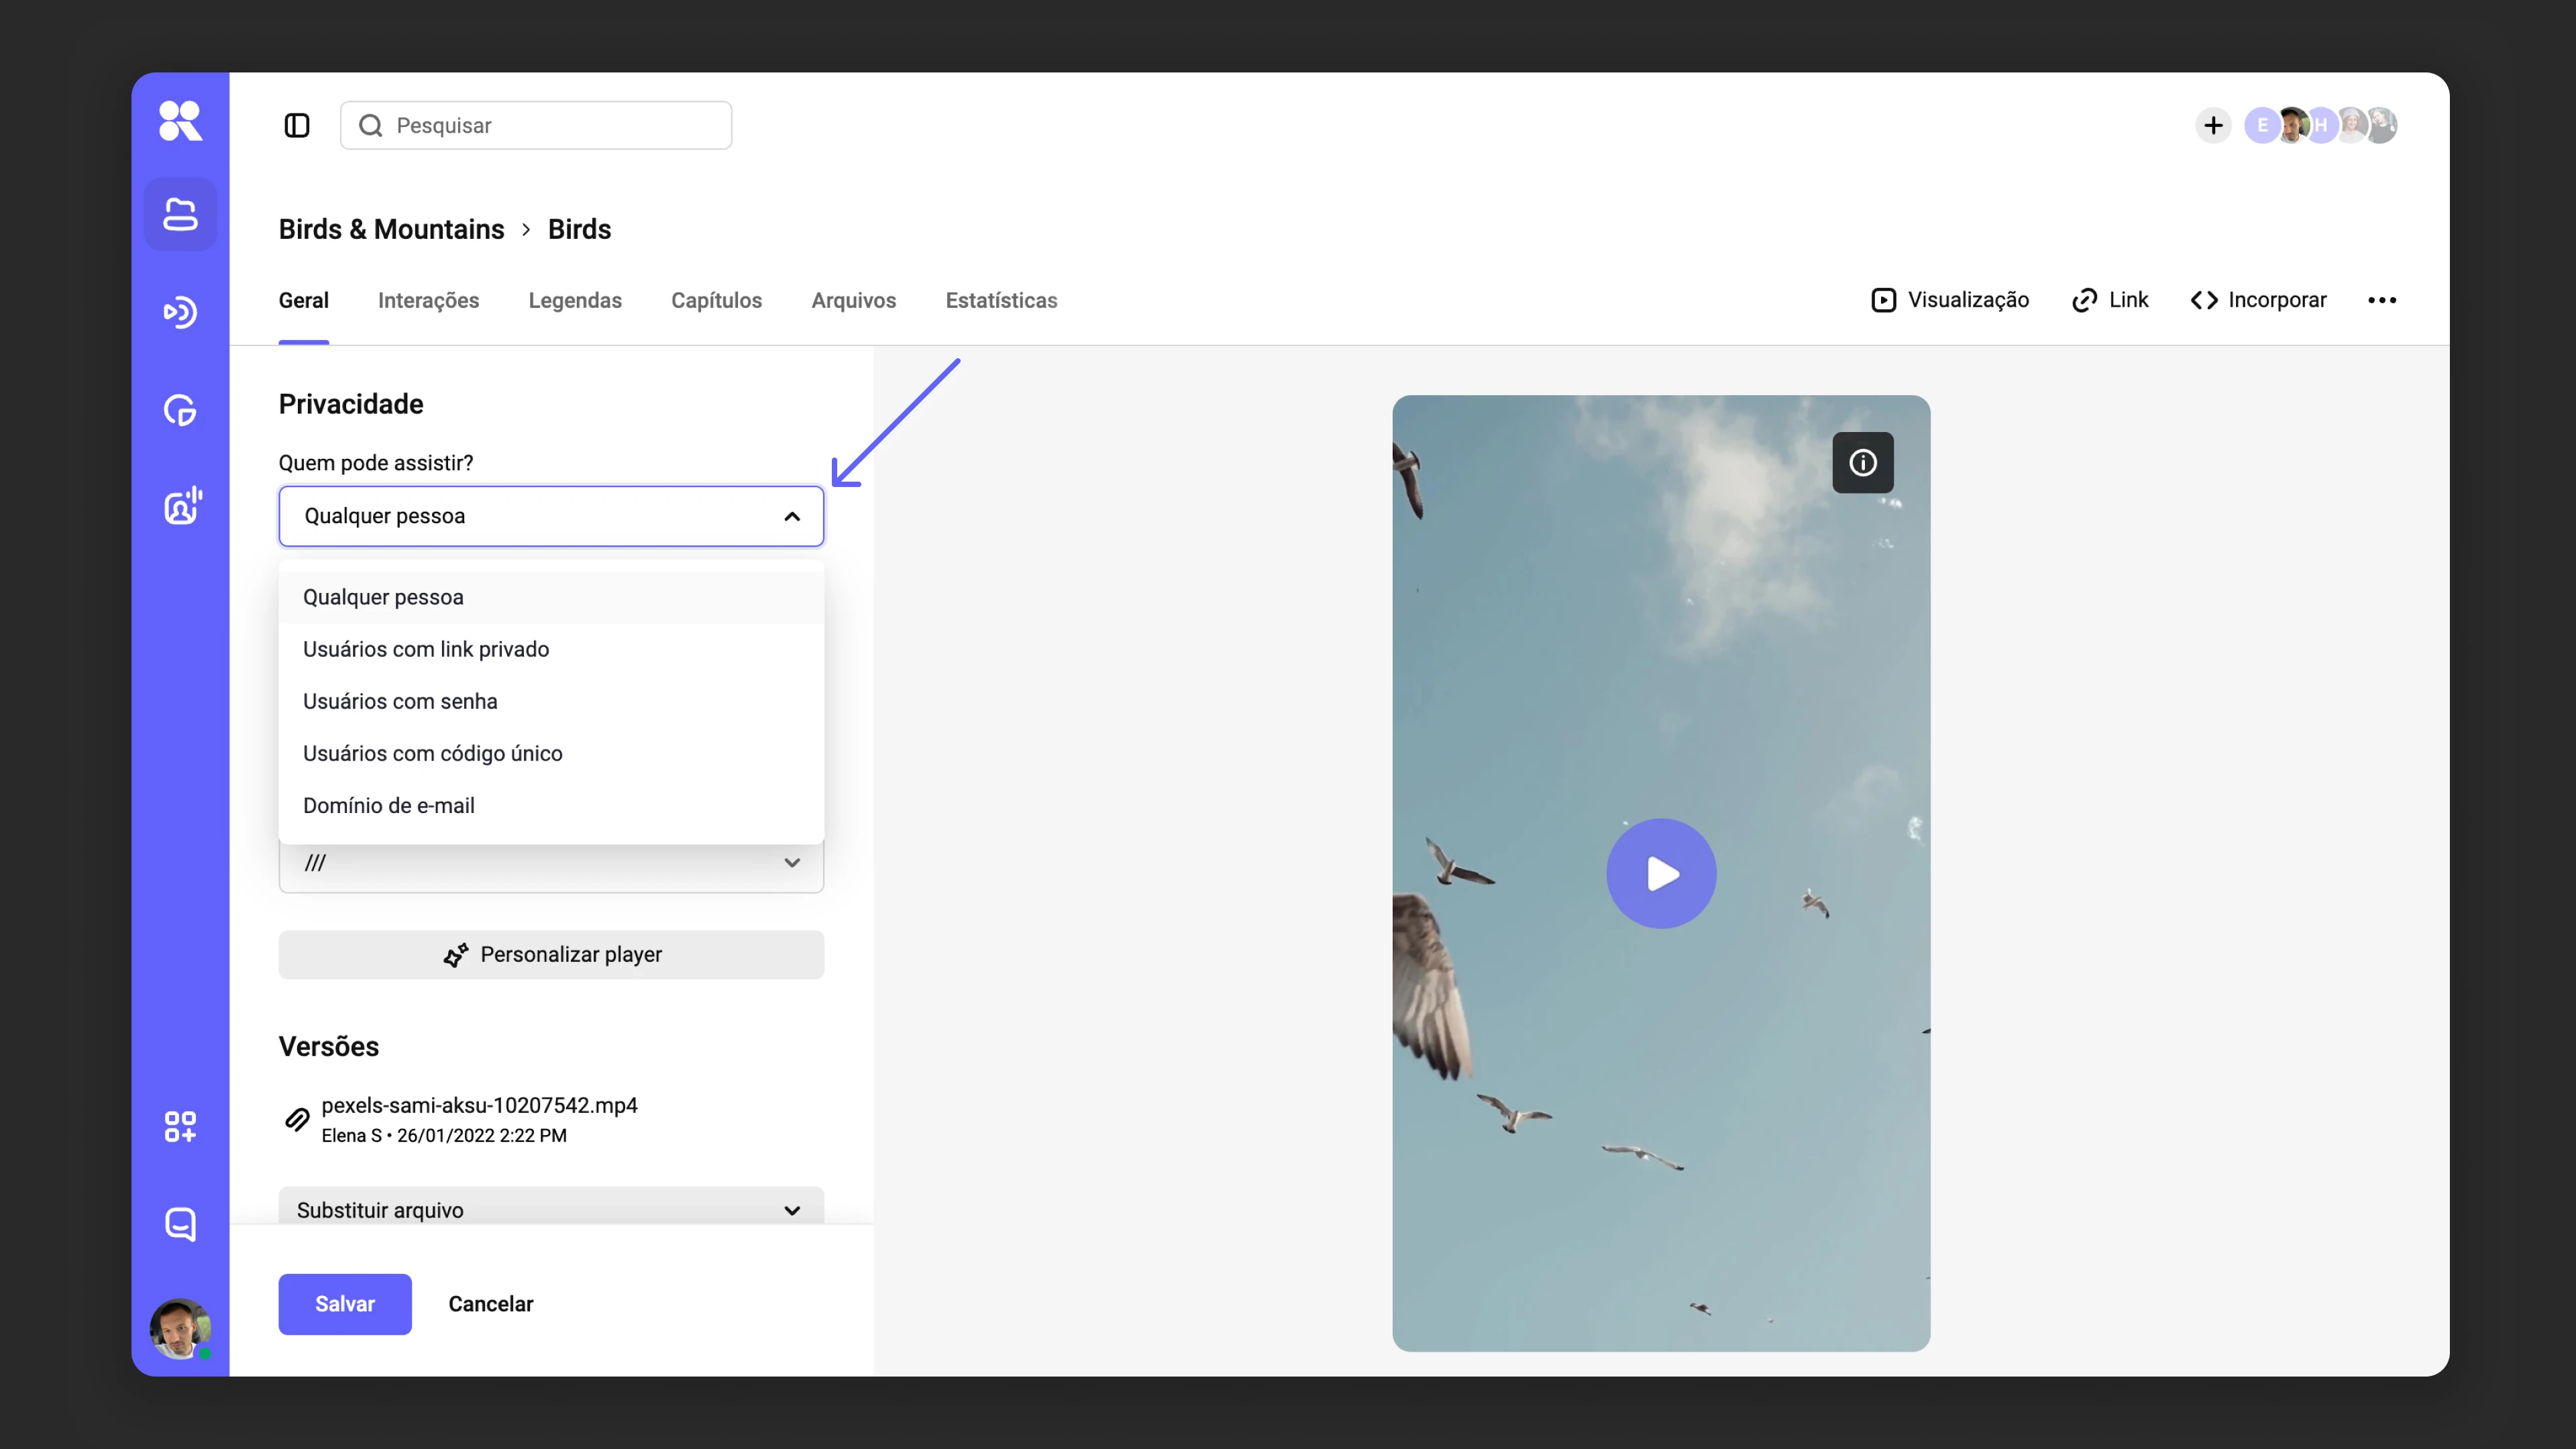Open the library folders sidebar icon
Screen dimensions: 2576x1449
[x=180, y=214]
